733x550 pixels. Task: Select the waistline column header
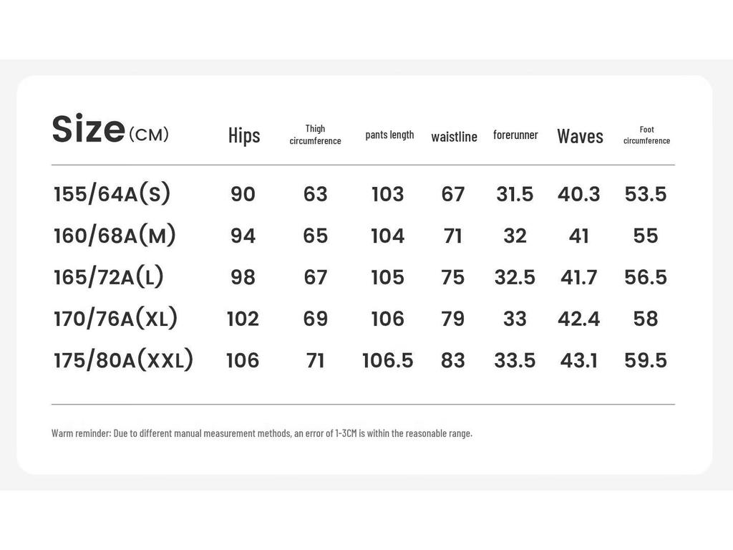pos(454,136)
